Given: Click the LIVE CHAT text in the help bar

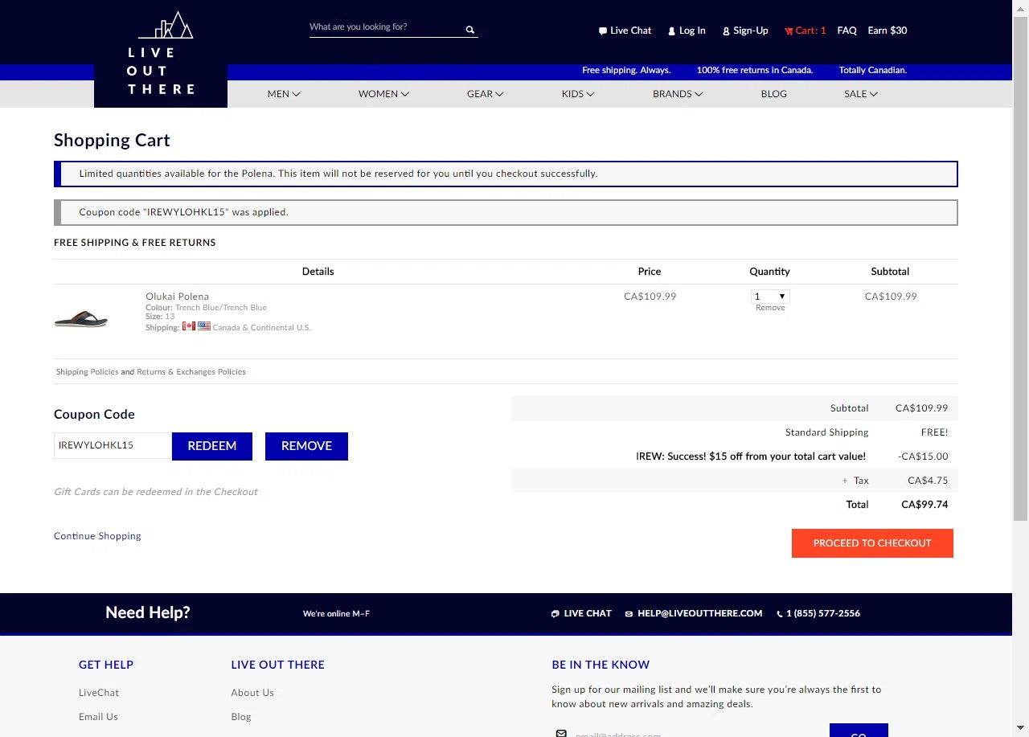Looking at the screenshot, I should (x=588, y=613).
